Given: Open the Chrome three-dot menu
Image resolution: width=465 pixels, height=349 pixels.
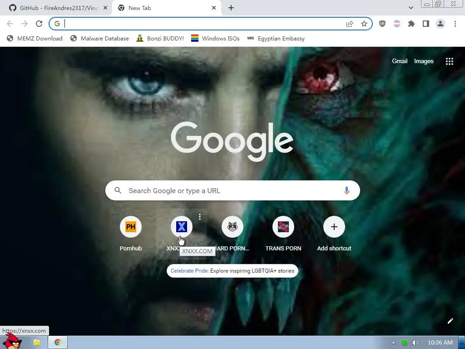Looking at the screenshot, I should (455, 24).
